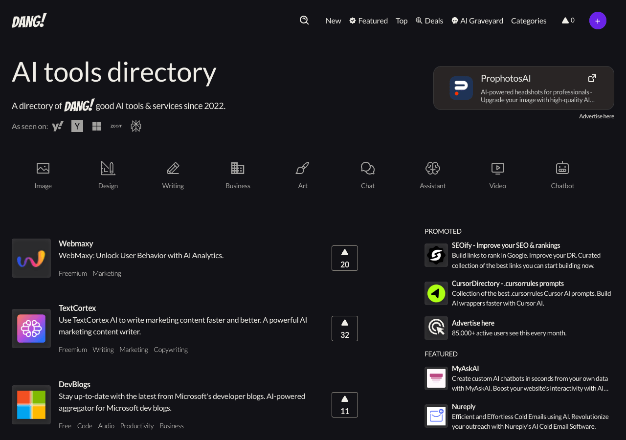Select the Chat bubbles category icon

click(x=368, y=168)
